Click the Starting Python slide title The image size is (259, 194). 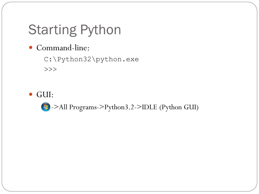[75, 30]
